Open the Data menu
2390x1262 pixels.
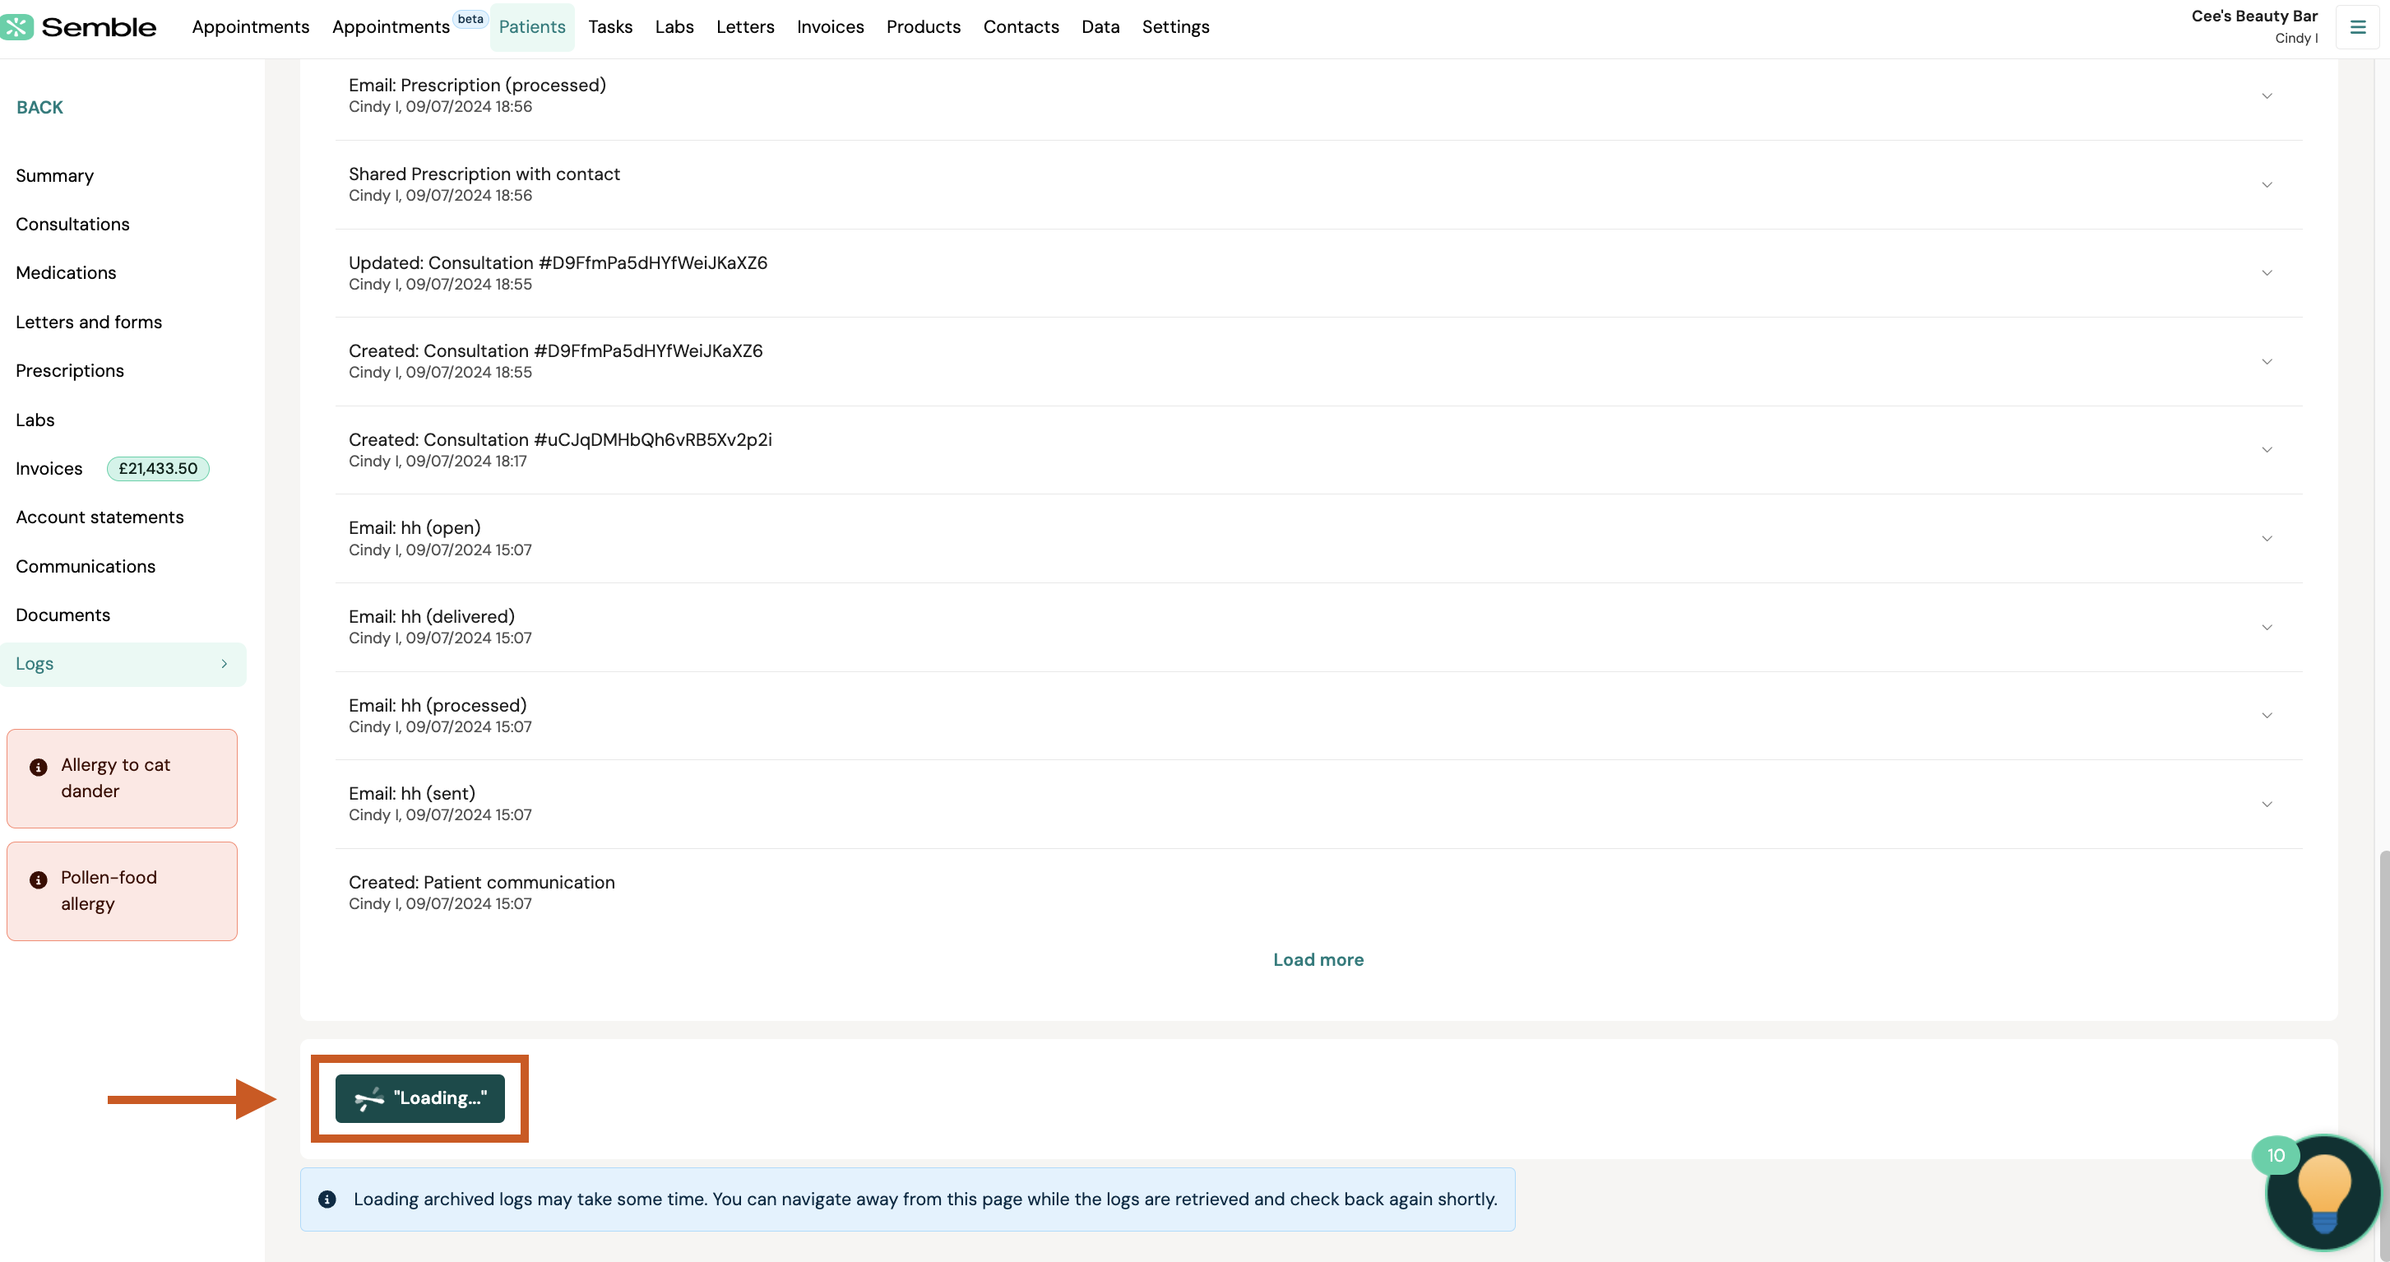(x=1100, y=27)
